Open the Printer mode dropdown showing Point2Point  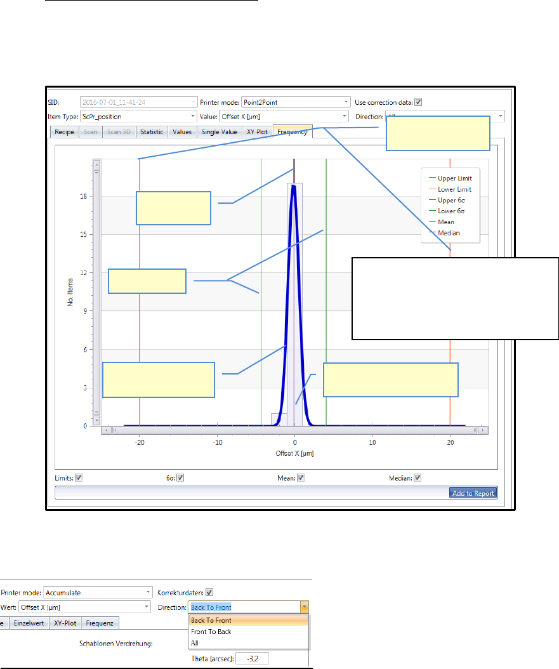296,102
